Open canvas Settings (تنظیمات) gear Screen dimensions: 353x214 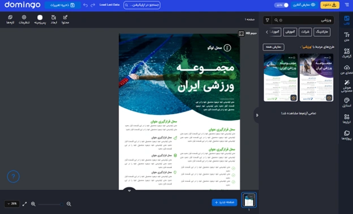coord(24,20)
